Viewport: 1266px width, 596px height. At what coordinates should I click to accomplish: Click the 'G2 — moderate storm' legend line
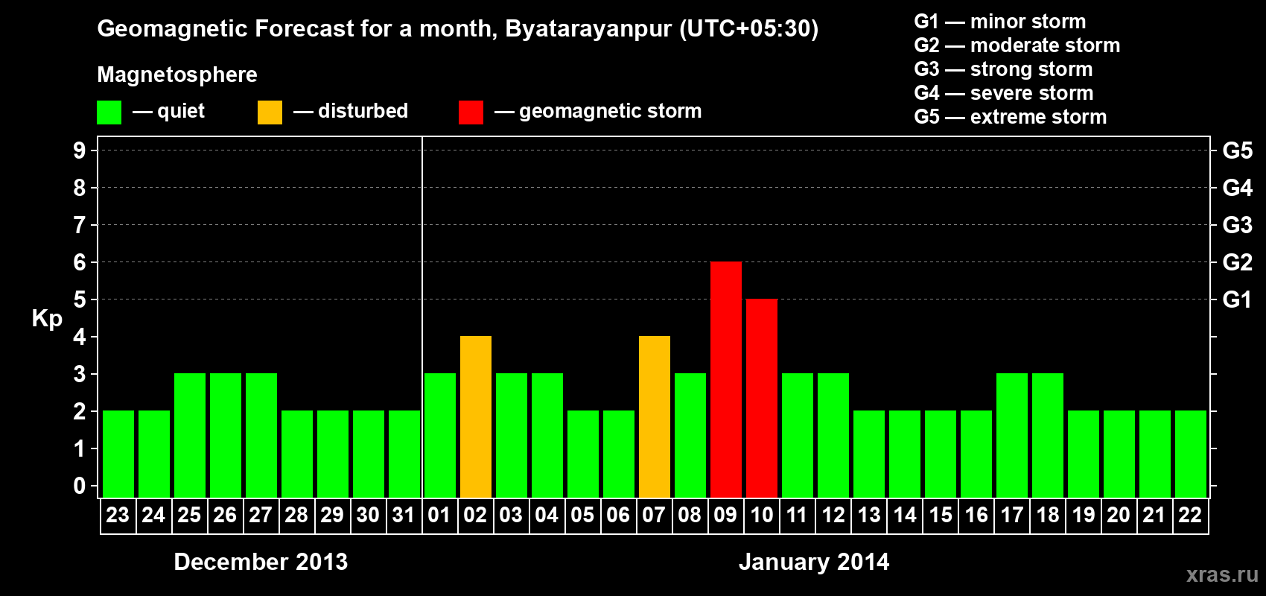(x=1017, y=45)
